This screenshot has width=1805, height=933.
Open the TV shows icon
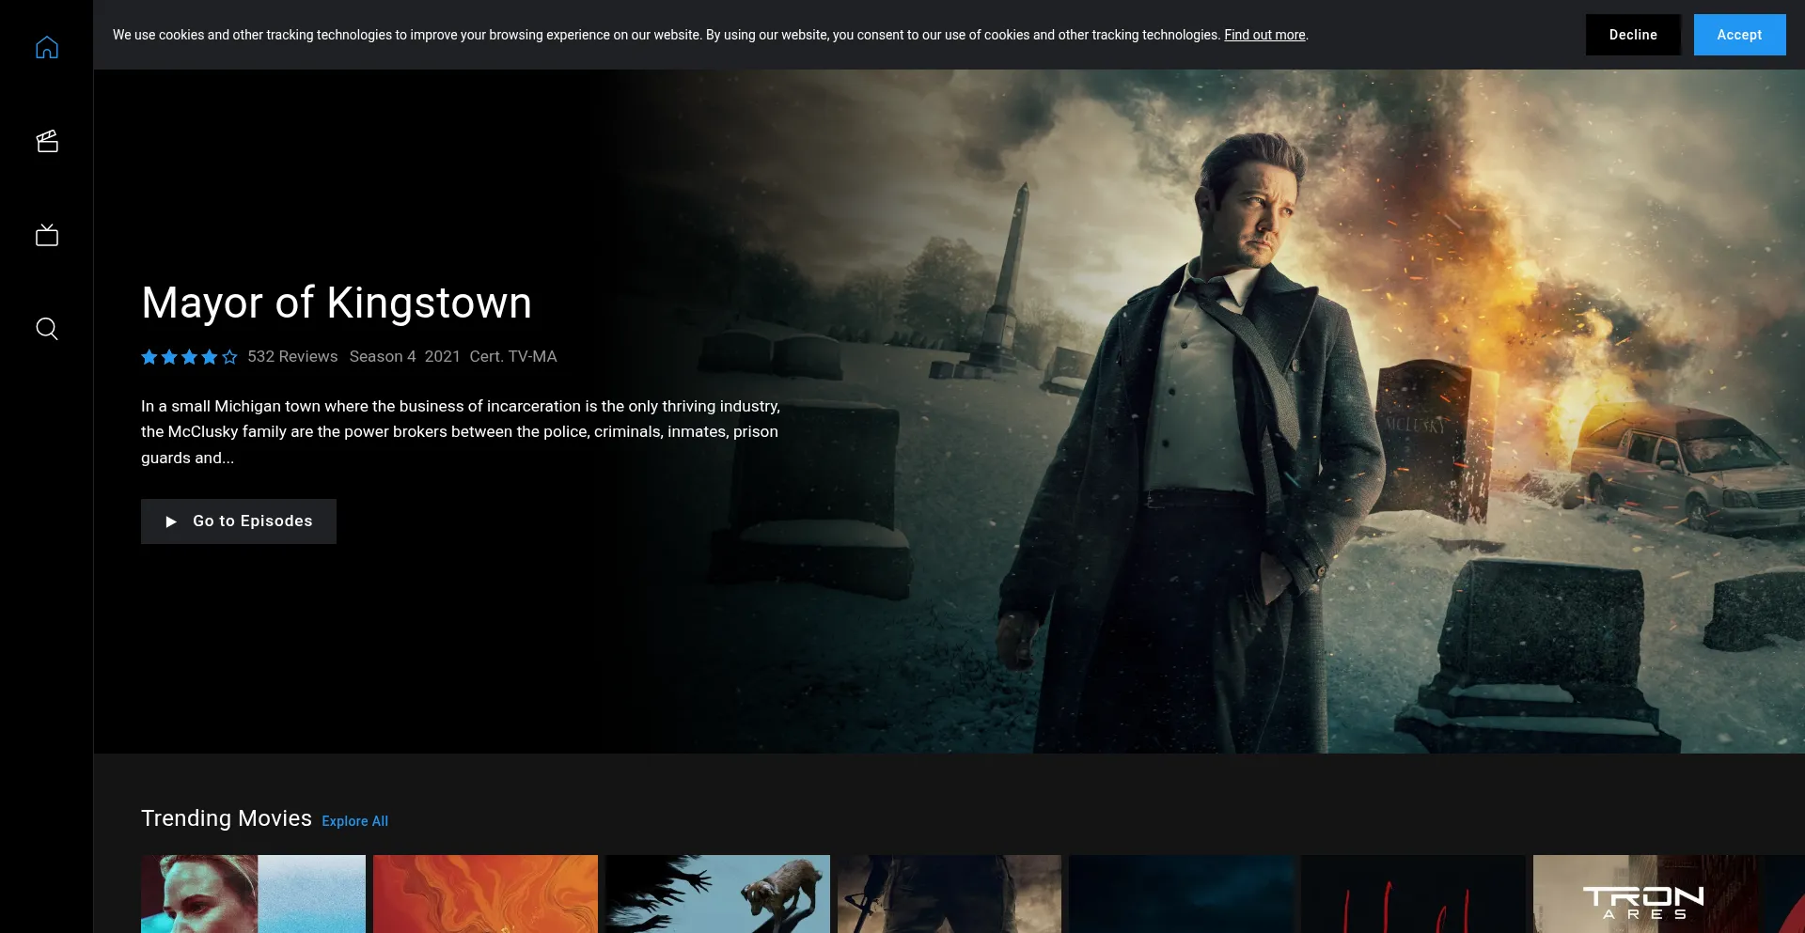(47, 235)
